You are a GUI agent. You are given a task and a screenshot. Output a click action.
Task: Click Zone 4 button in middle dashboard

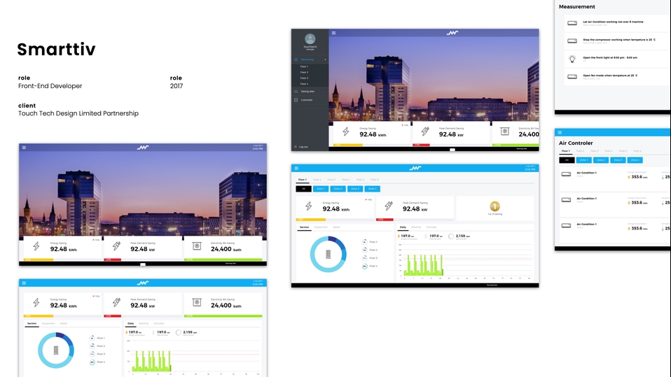coord(372,189)
